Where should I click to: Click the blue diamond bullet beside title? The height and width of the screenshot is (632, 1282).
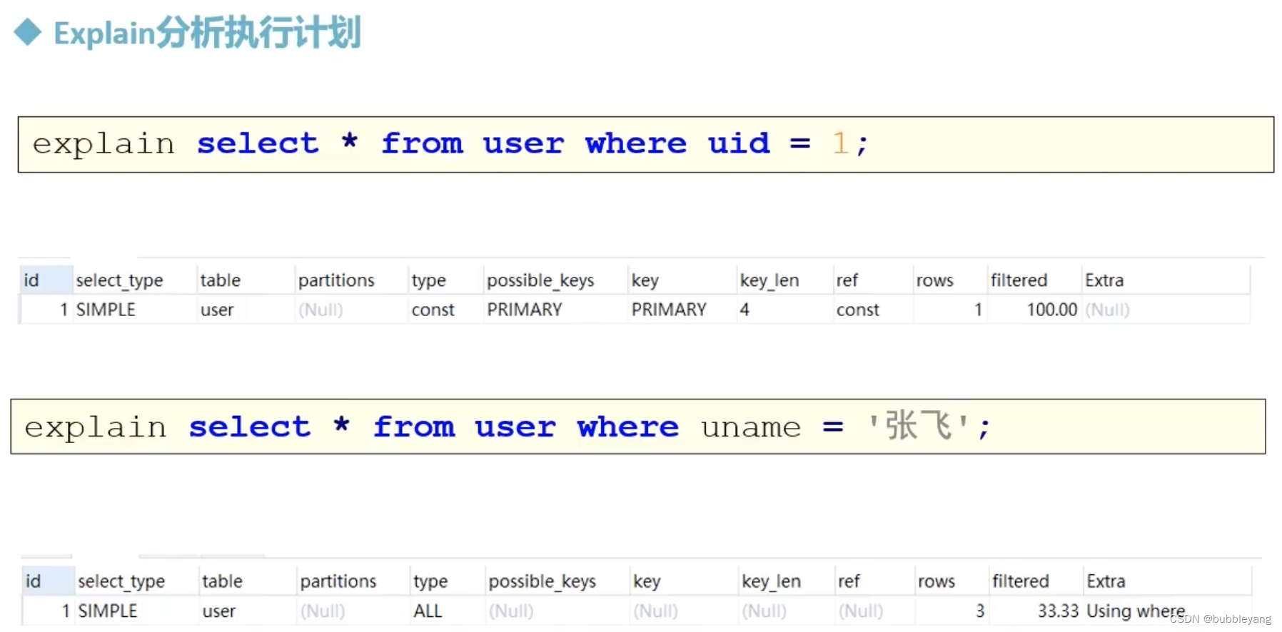pos(28,32)
